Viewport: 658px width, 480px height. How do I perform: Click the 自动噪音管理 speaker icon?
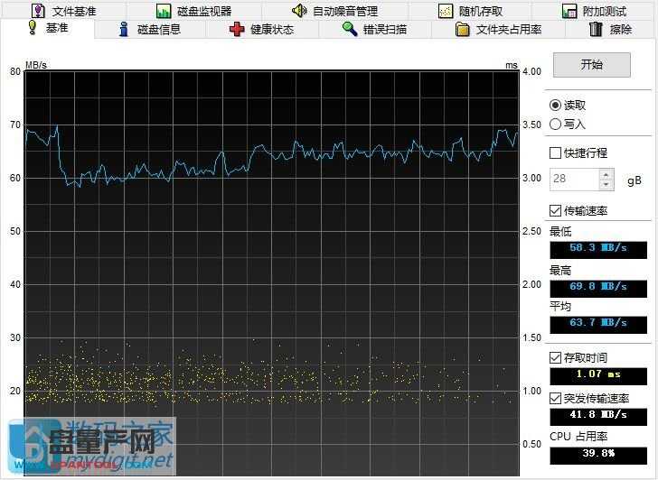299,11
